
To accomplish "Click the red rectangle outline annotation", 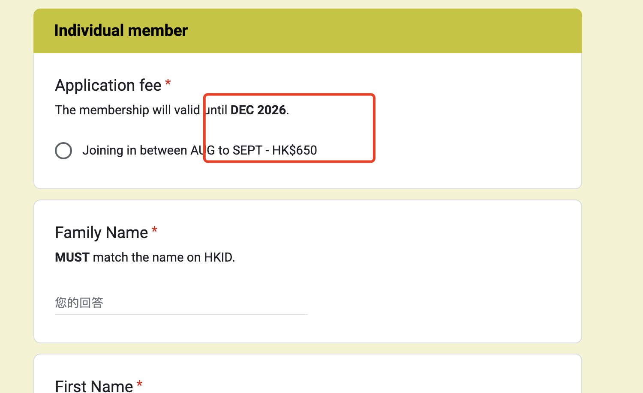I will (x=374, y=128).
